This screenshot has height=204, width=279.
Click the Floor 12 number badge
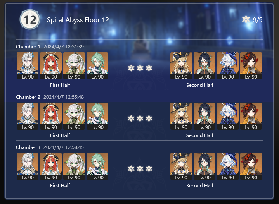[30, 19]
